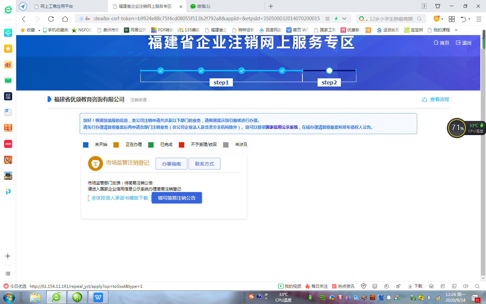The width and height of the screenshot is (486, 304).
Task: Click the browser search input field
Action: (x=391, y=19)
